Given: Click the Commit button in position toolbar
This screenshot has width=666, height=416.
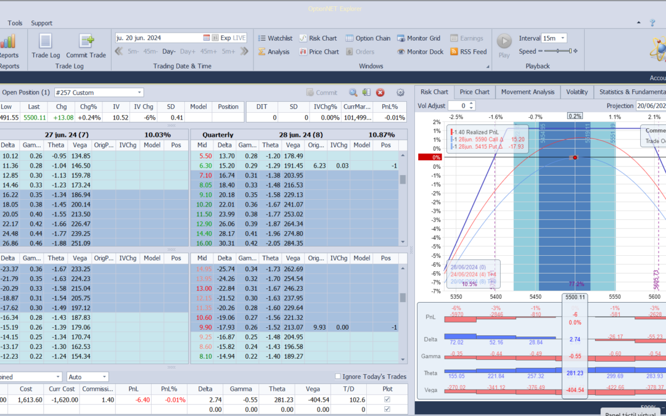Looking at the screenshot, I should click(321, 92).
